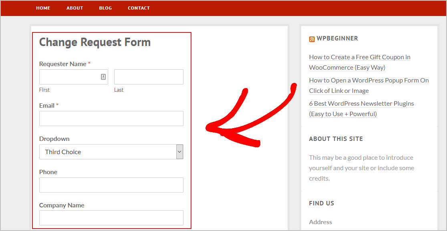Click the Address text under Find Us
The width and height of the screenshot is (447, 231).
(320, 222)
